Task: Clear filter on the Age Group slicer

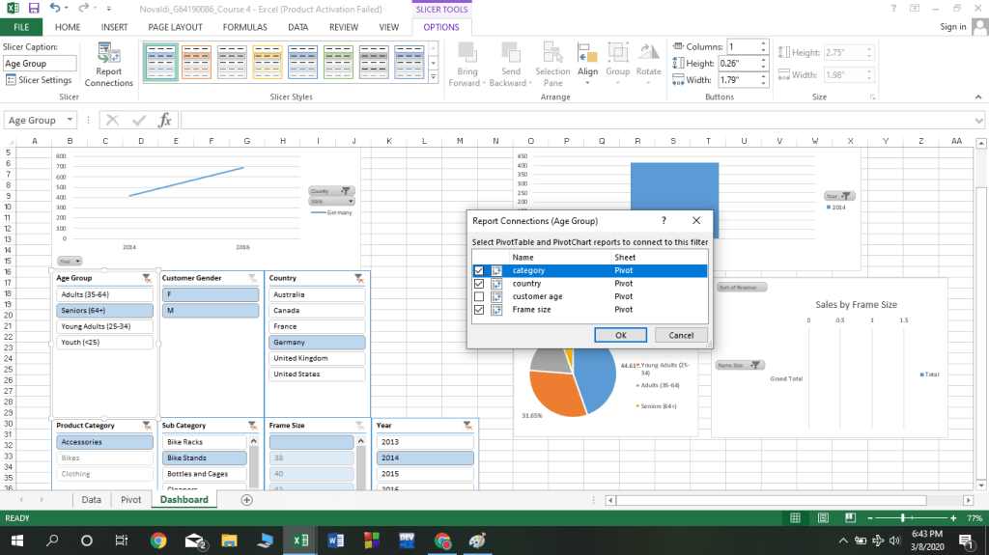Action: 146,278
